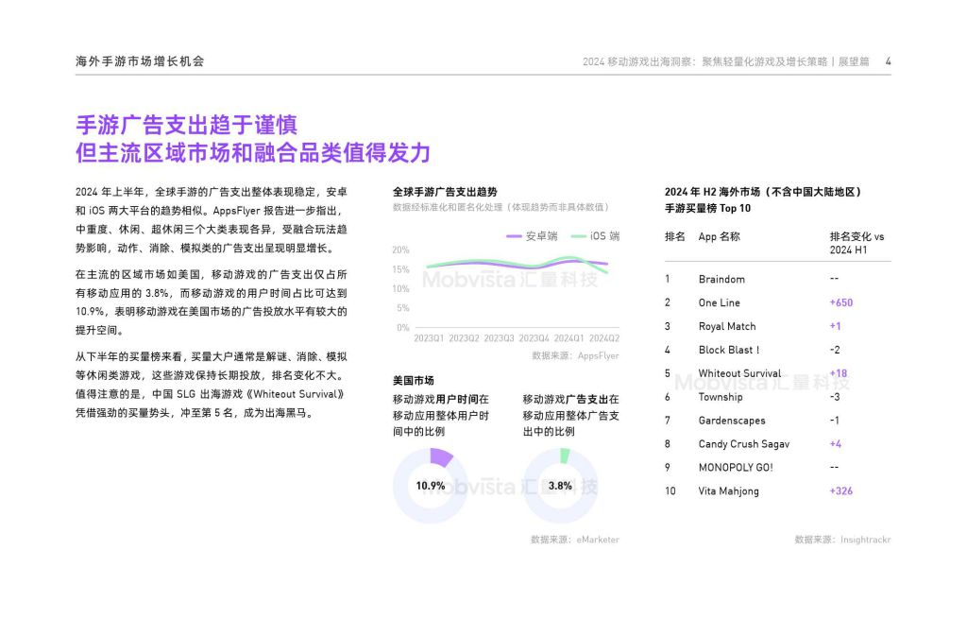
Task: Click the 排名变化 vs 2024 H1 column header
Action: click(x=857, y=243)
